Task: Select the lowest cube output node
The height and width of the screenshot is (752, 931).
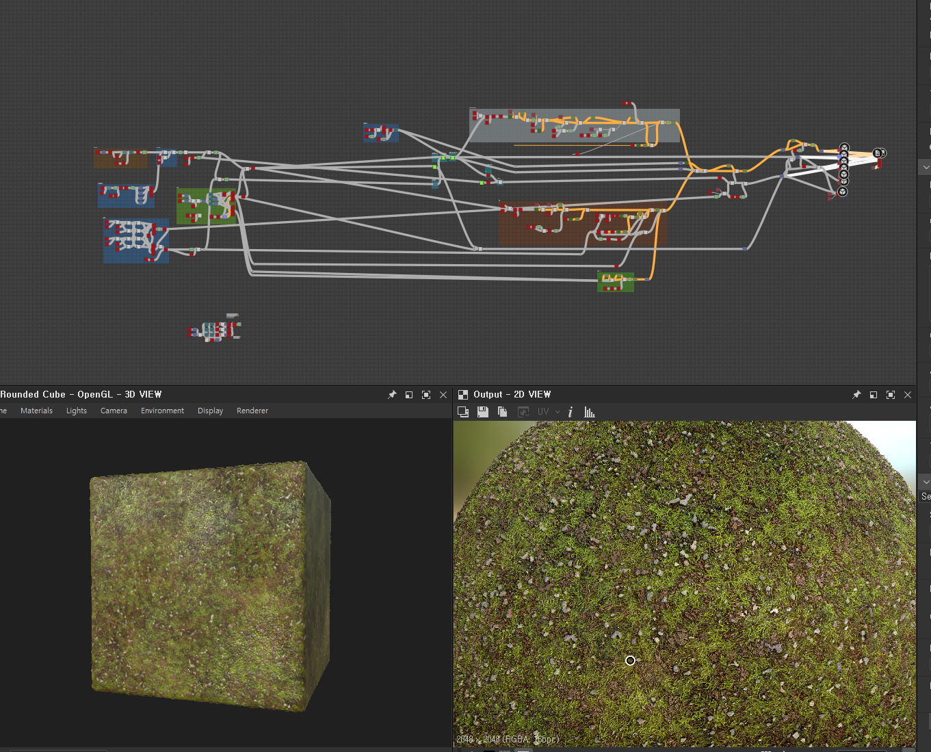Action: click(843, 192)
